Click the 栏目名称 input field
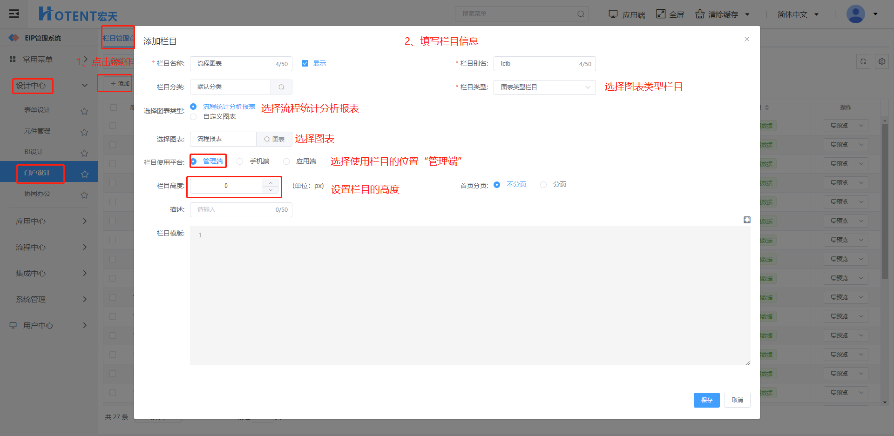The height and width of the screenshot is (436, 894). 241,64
